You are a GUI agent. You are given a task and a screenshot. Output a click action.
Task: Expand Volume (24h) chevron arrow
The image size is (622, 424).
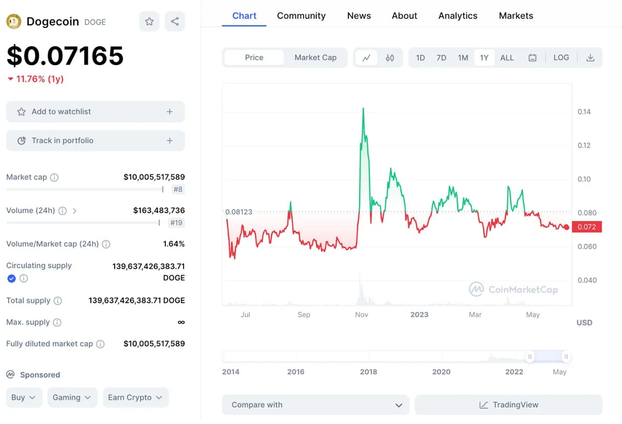pyautogui.click(x=74, y=211)
